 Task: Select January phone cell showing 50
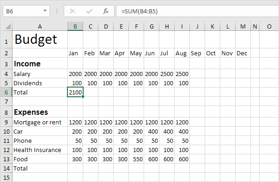(75, 141)
